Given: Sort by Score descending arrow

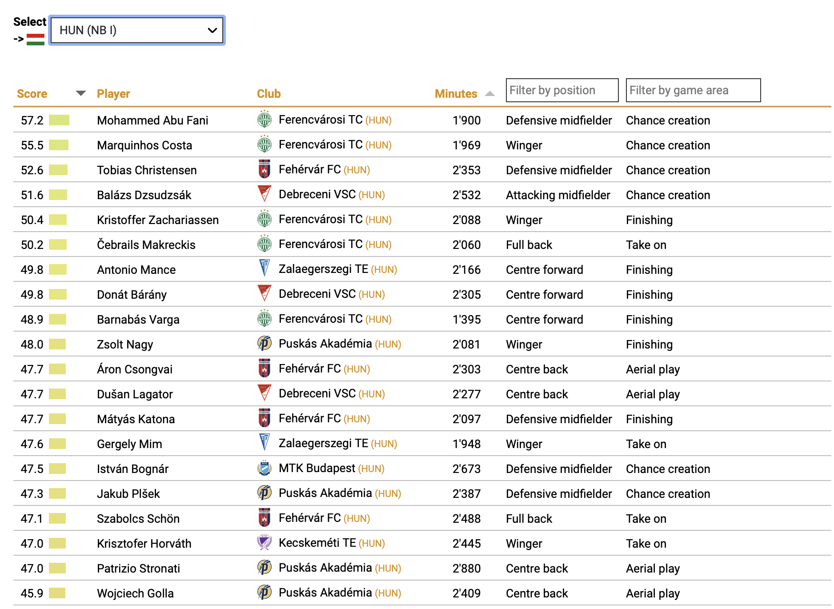Looking at the screenshot, I should pyautogui.click(x=80, y=93).
